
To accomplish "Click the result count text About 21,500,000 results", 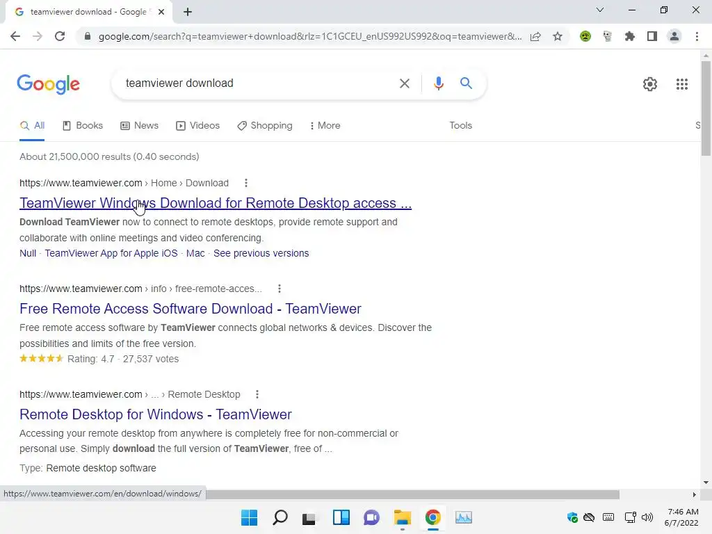I will click(109, 156).
